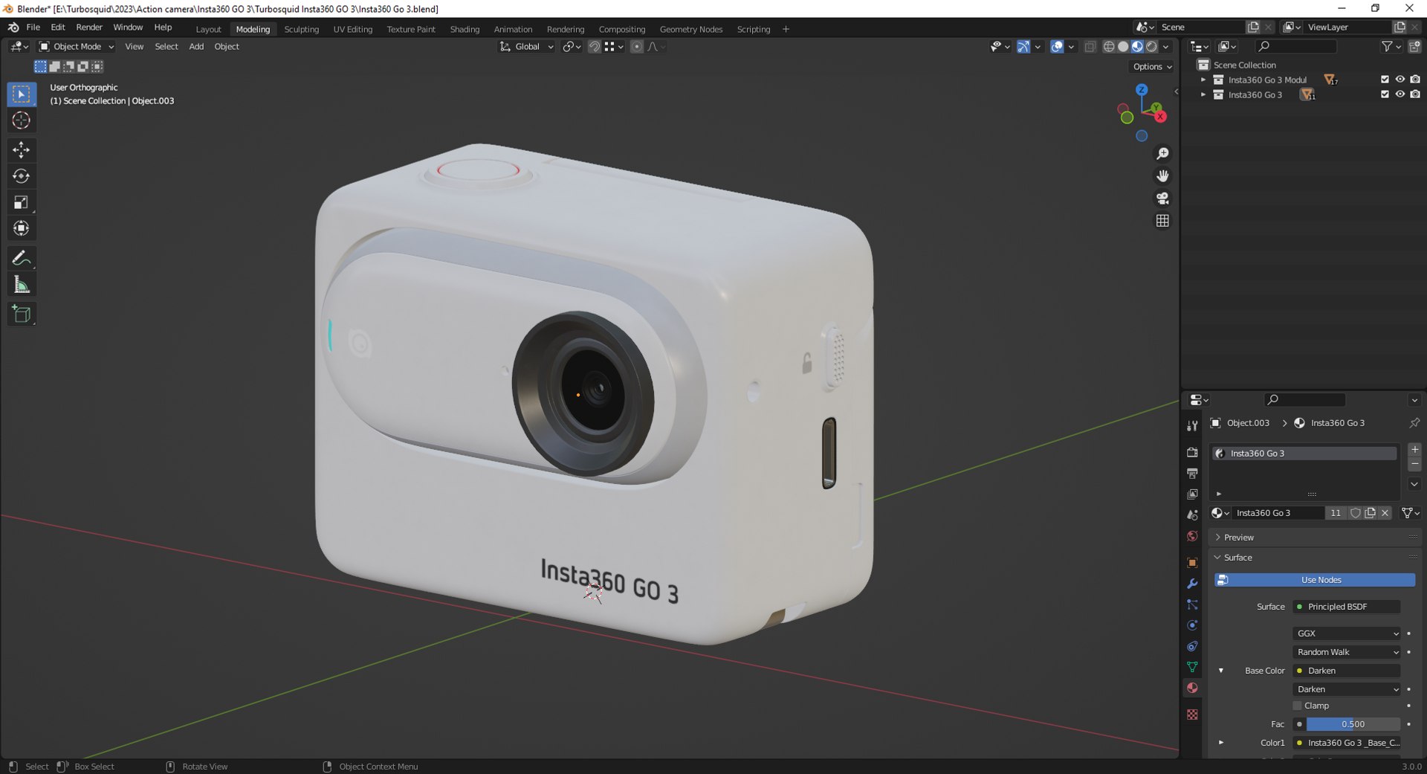This screenshot has width=1427, height=774.
Task: Open the Particles properties tab
Action: [1192, 604]
